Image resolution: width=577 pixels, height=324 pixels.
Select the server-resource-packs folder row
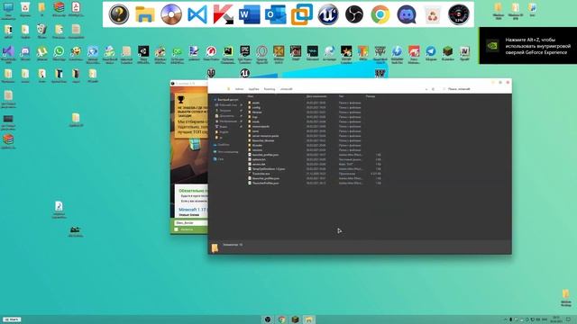point(315,136)
